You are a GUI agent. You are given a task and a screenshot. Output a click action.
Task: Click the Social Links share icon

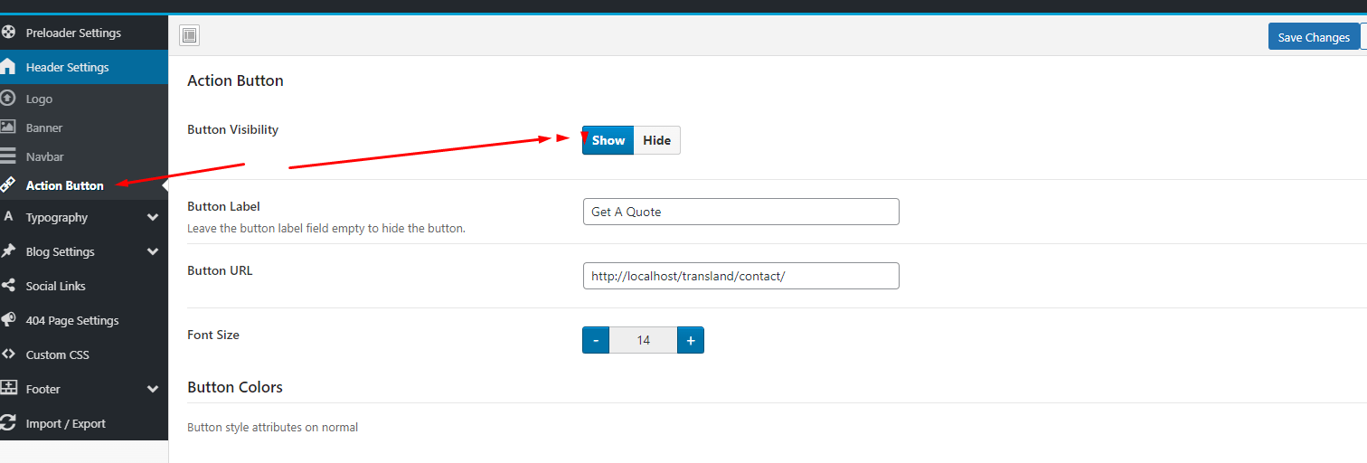(8, 286)
